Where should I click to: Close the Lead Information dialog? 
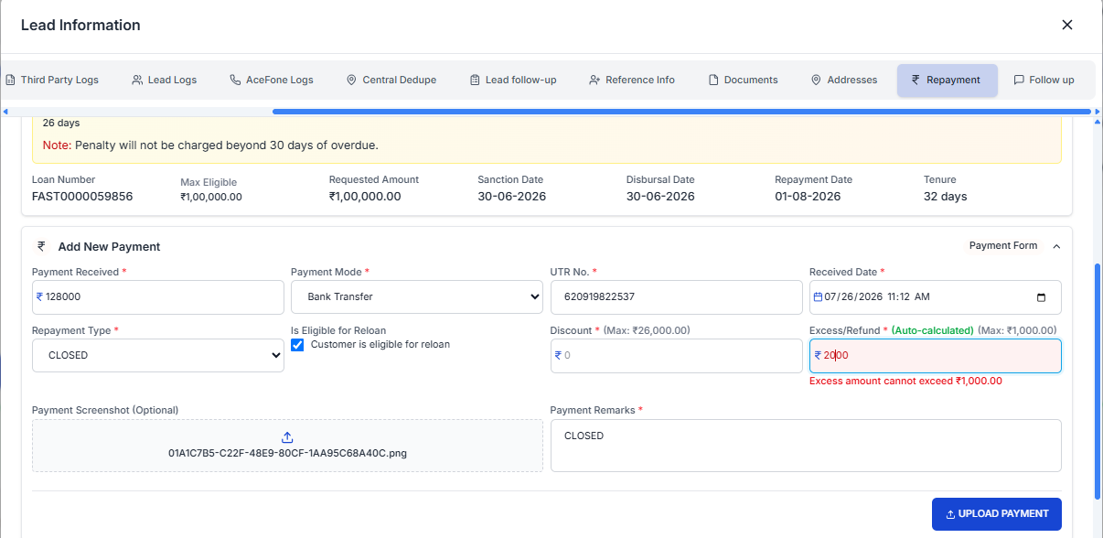[1066, 25]
